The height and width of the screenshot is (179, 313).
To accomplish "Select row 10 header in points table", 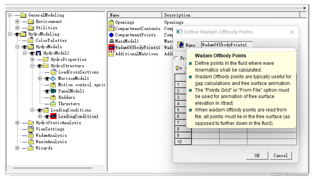I will click(x=183, y=142).
